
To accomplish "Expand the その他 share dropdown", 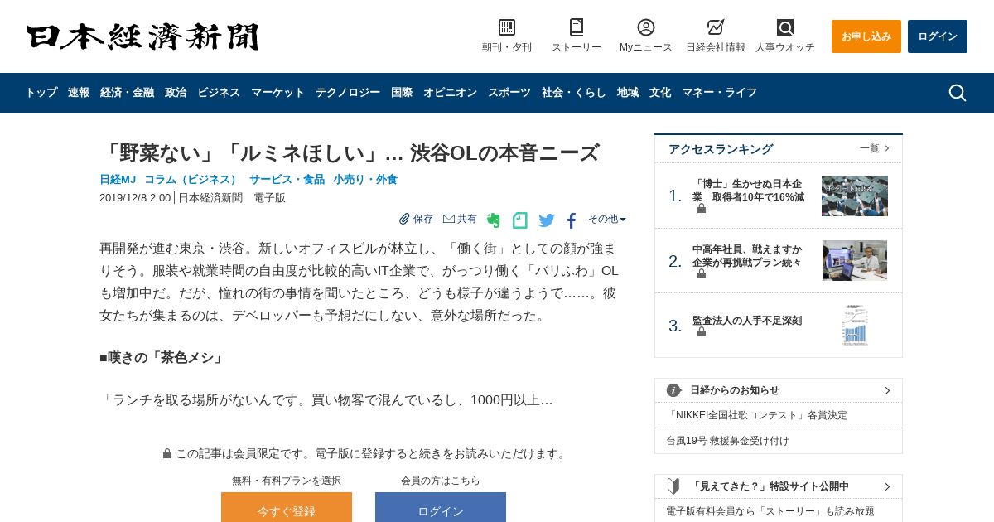I will point(607,219).
